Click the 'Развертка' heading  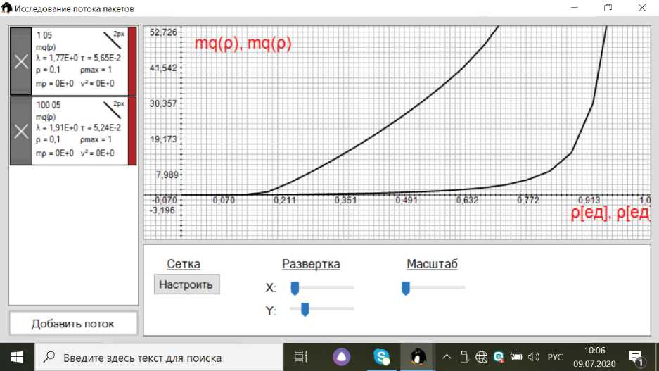311,264
